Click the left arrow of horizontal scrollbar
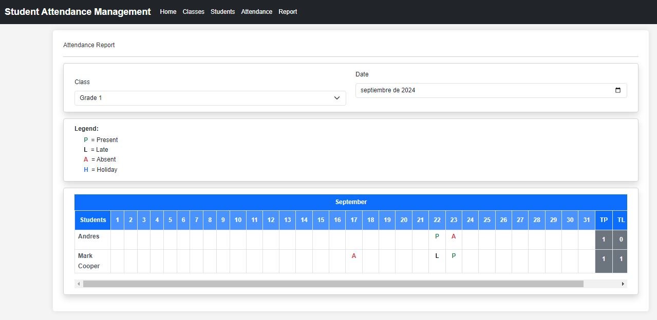 [79, 284]
